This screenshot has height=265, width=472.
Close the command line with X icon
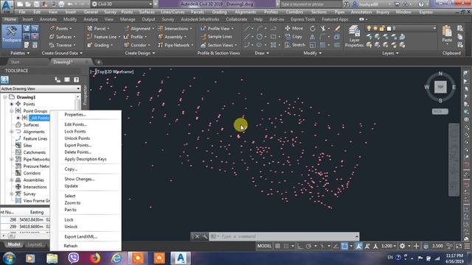coord(197,236)
